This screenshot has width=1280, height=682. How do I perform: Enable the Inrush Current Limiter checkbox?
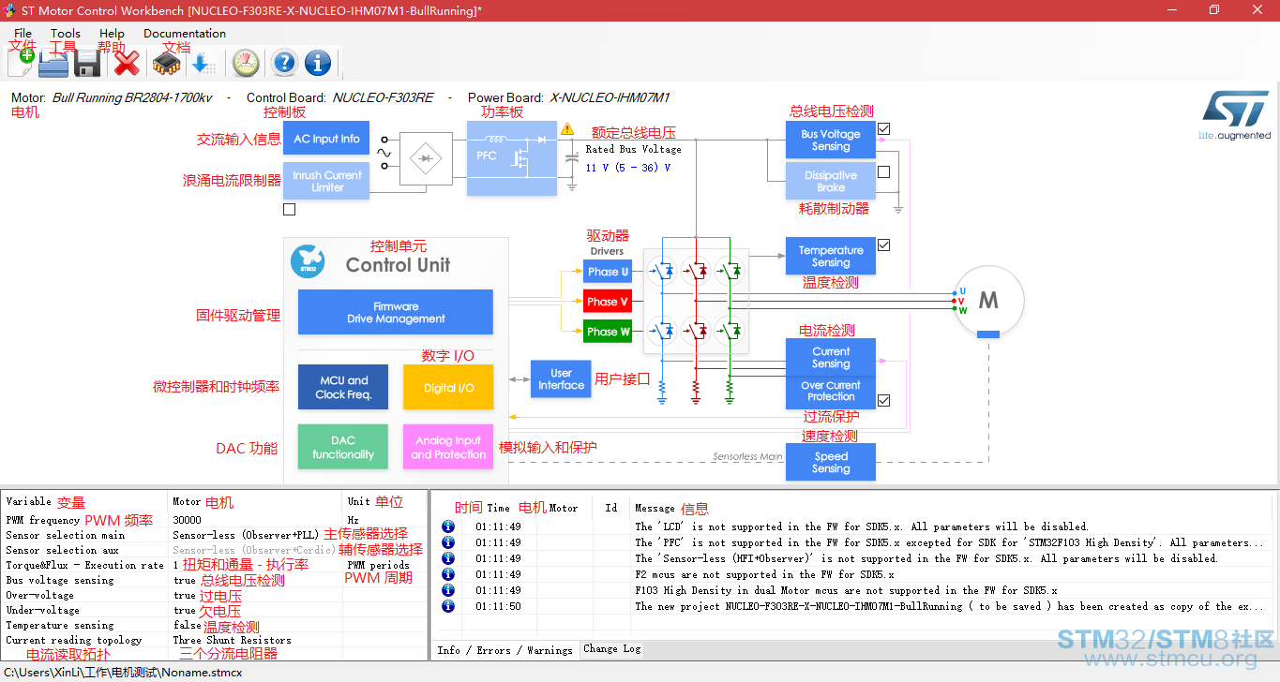point(289,210)
